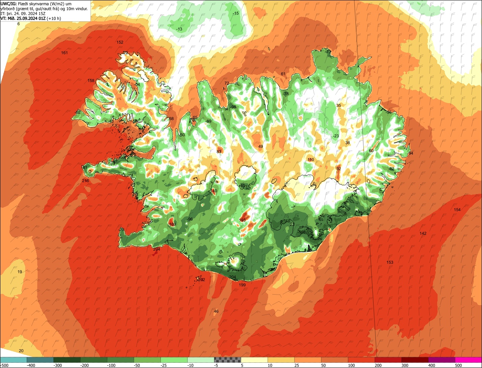Image resolution: width=482 pixels, height=368 pixels.
Task: Click the map value 152 north of the Westfjords
Action: point(120,42)
